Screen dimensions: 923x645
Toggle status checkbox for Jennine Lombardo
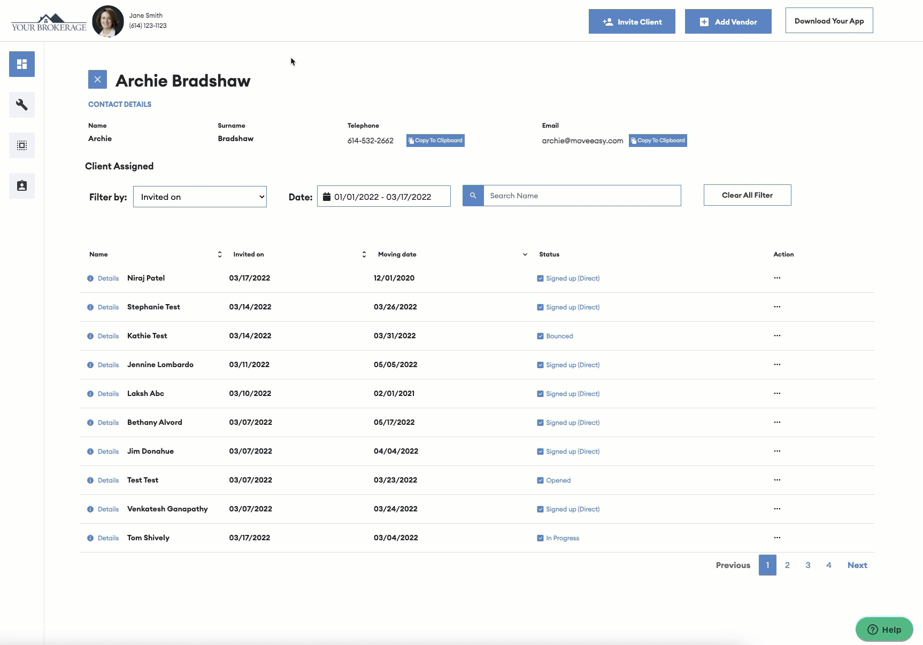coord(540,365)
